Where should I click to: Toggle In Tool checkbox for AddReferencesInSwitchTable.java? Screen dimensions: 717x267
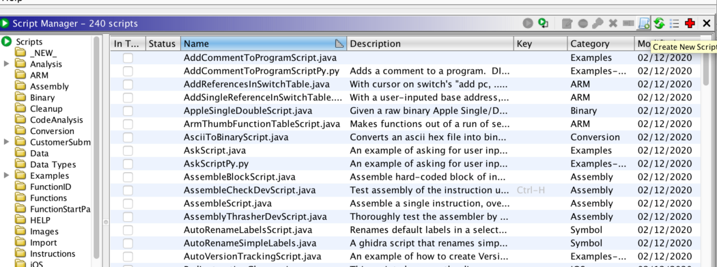tap(128, 84)
